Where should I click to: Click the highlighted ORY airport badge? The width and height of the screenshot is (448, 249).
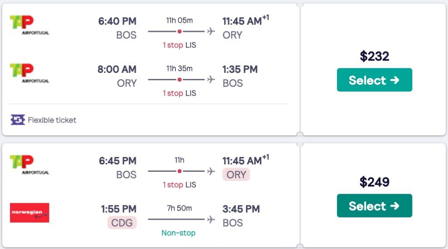click(x=236, y=175)
